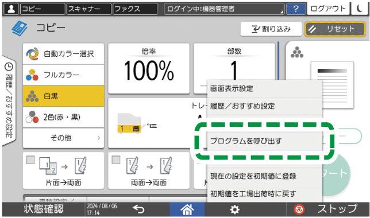Switch to the スキャナー function tab
The height and width of the screenshot is (218, 370).
89,9
